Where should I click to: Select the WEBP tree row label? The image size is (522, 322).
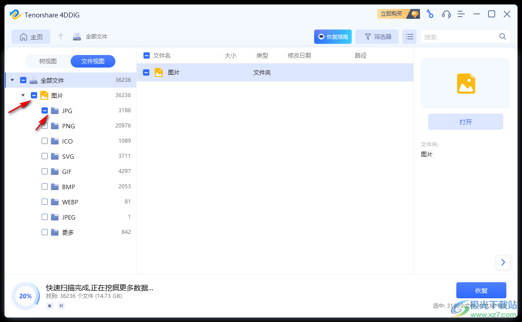70,202
